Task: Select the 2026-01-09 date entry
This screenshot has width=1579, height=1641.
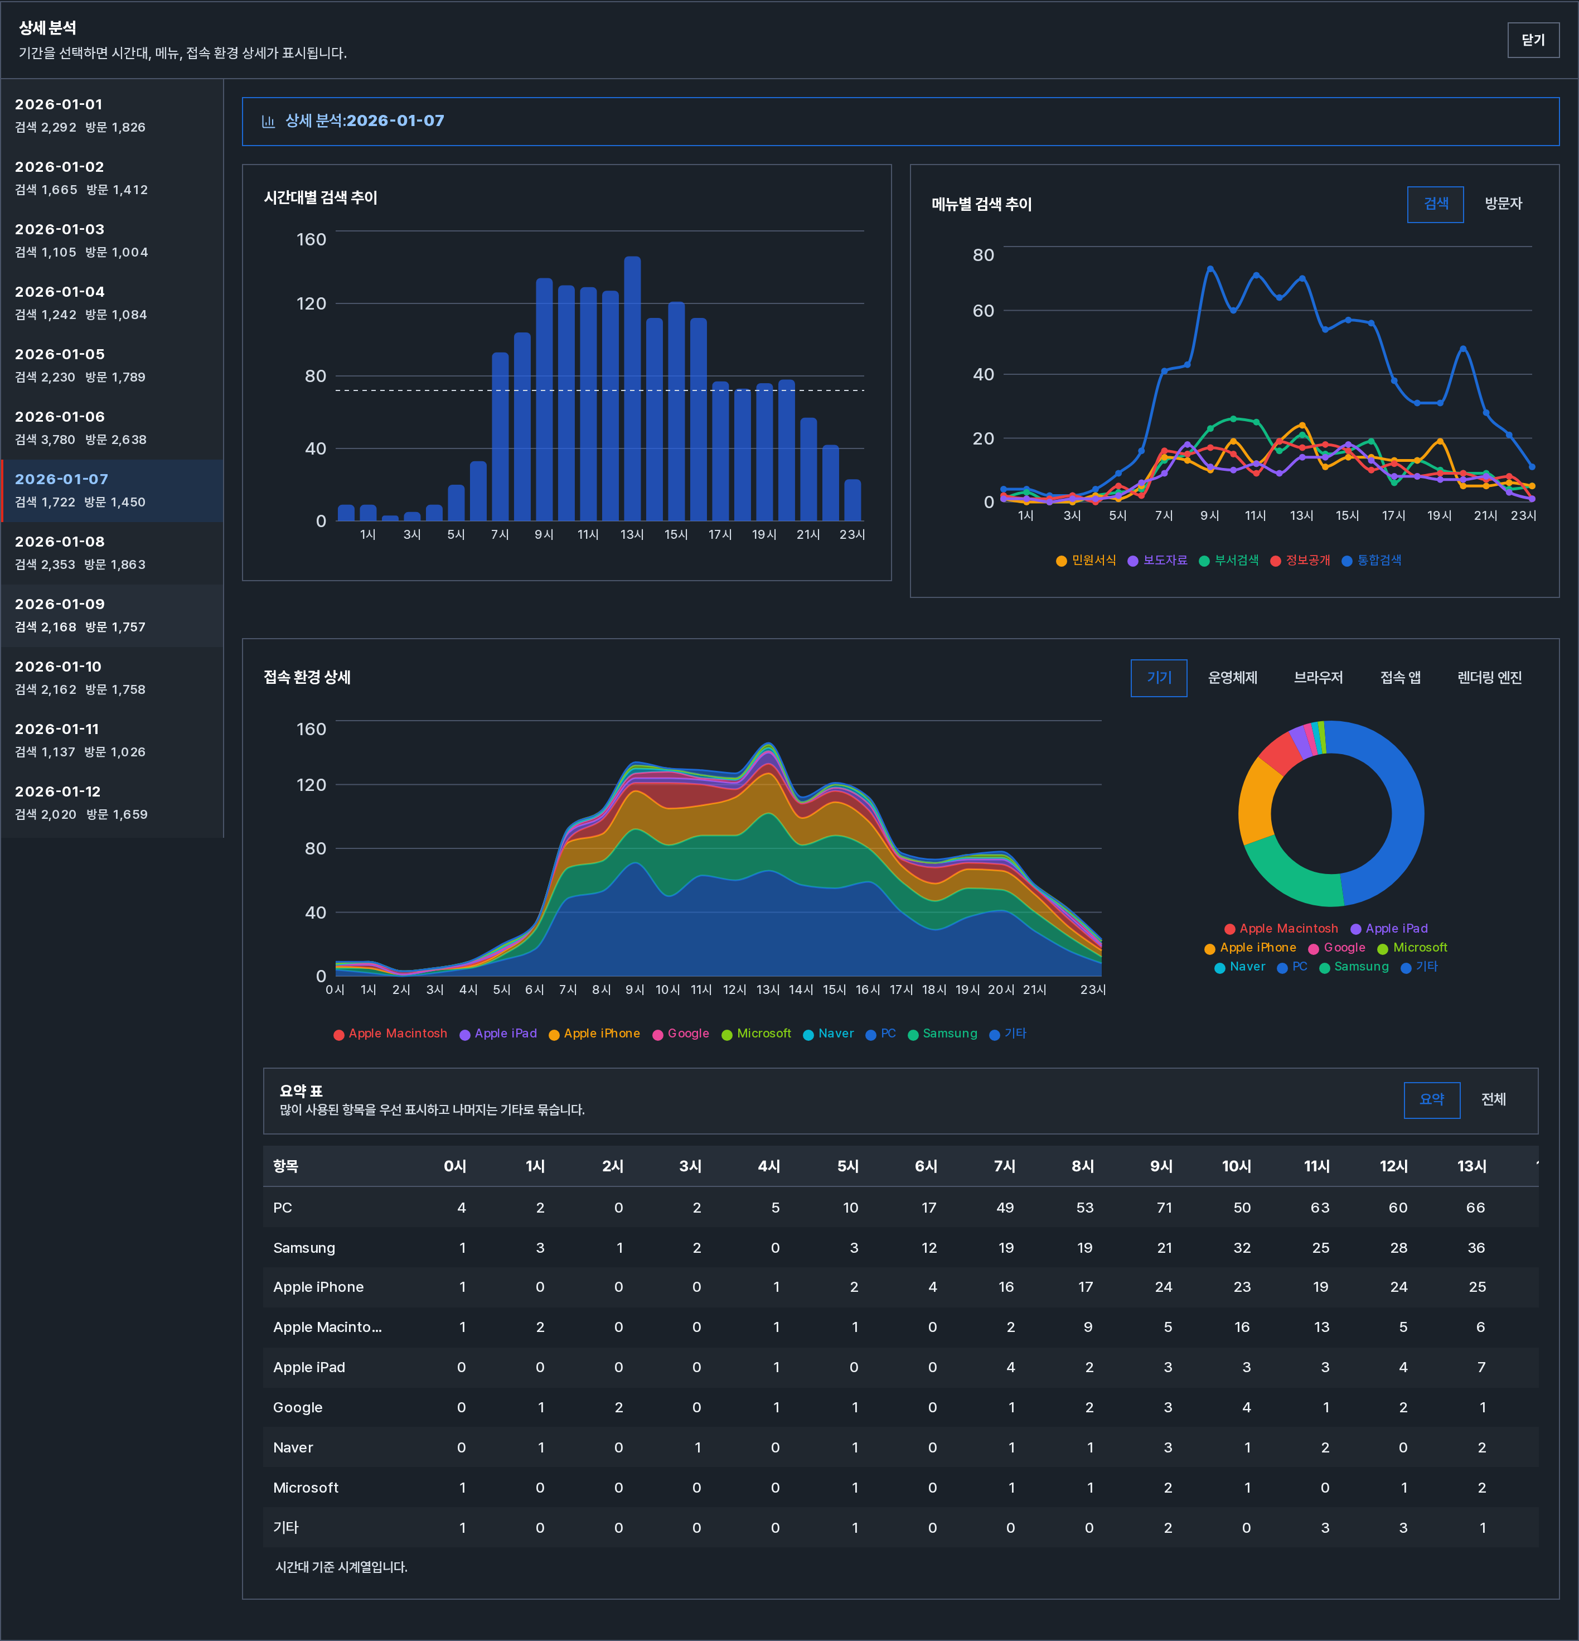Action: click(112, 615)
